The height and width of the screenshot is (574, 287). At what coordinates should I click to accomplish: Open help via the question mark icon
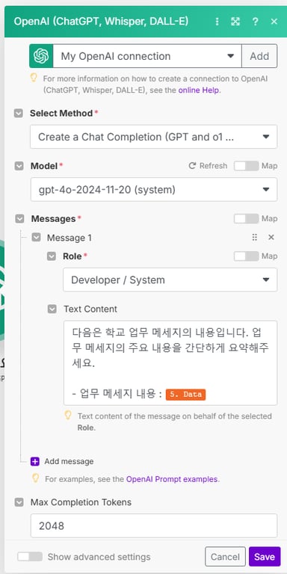tap(255, 22)
